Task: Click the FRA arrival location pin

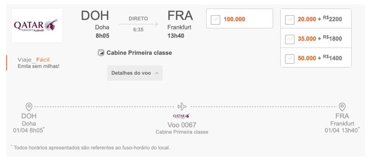Action: (342, 107)
